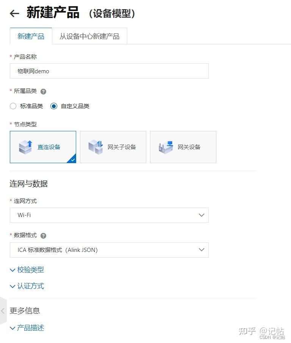Choose the 直连设备 node type card
The image size is (291, 343).
(x=43, y=147)
